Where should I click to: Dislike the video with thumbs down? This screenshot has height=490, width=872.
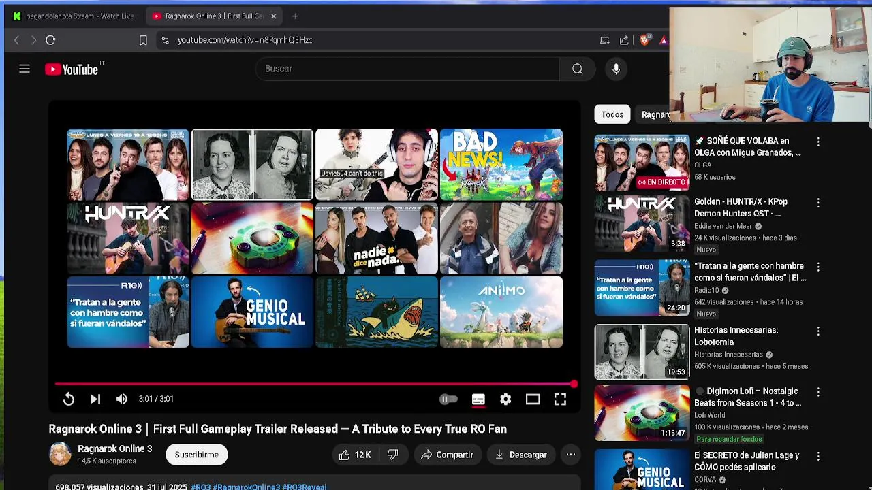click(393, 455)
